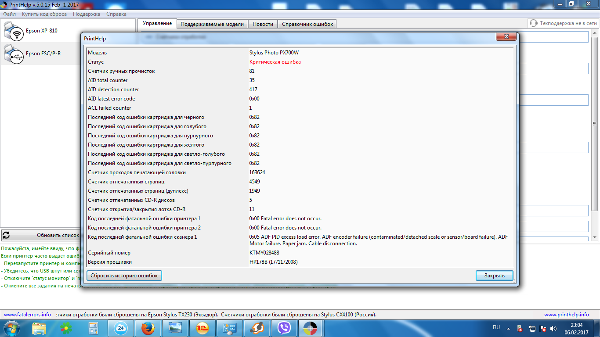The image size is (600, 337).
Task: Open the Справка menu
Action: [116, 14]
